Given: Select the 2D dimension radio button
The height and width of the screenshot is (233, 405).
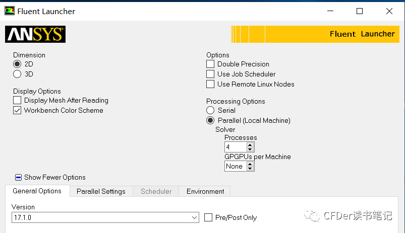Looking at the screenshot, I should 17,64.
